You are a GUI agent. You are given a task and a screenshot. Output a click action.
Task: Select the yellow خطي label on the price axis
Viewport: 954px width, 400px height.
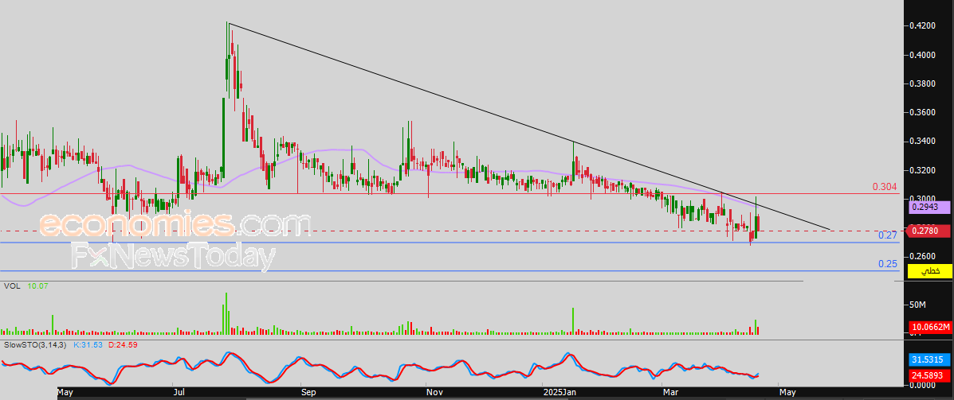(930, 271)
